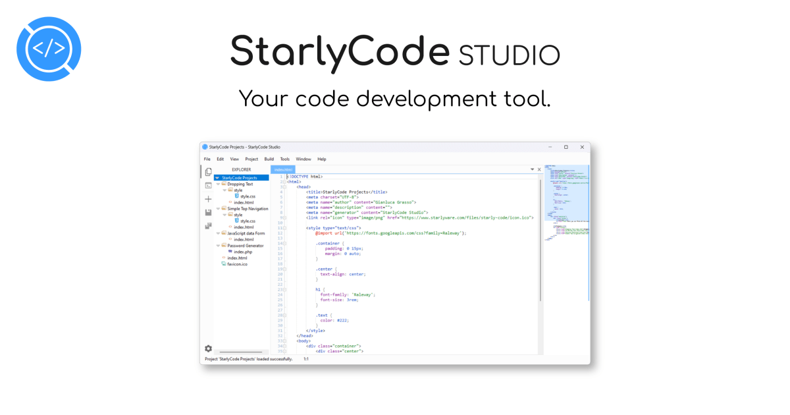Collapse style folder arrow under Dropping Text
790x415 pixels.
point(224,190)
